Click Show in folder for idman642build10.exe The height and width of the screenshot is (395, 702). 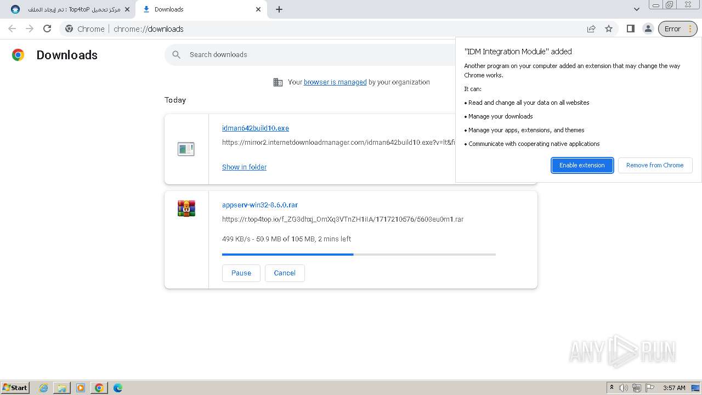click(x=244, y=167)
